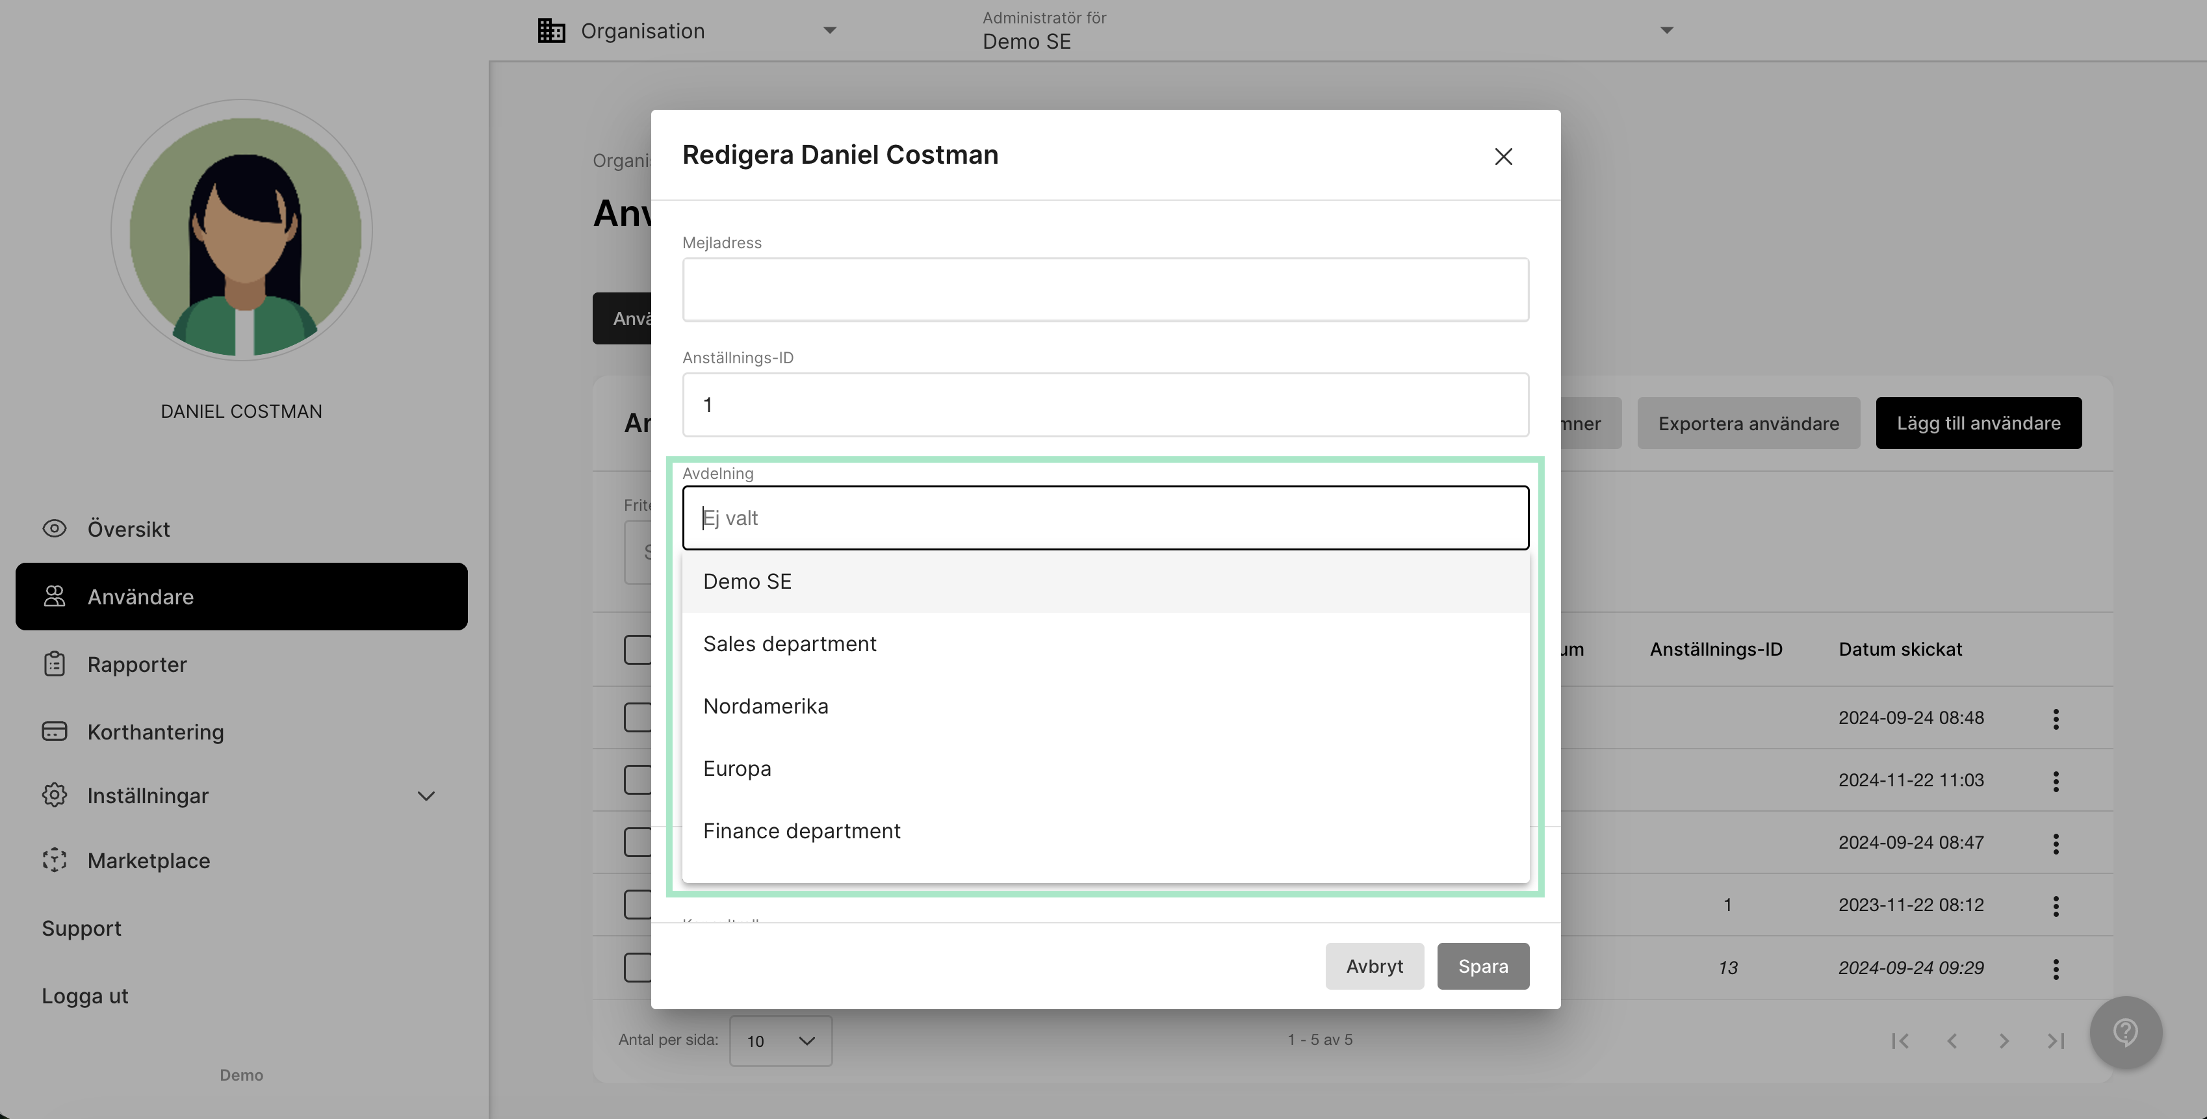Open Korthantering in the sidebar
This screenshot has height=1119, width=2207.
[242, 732]
